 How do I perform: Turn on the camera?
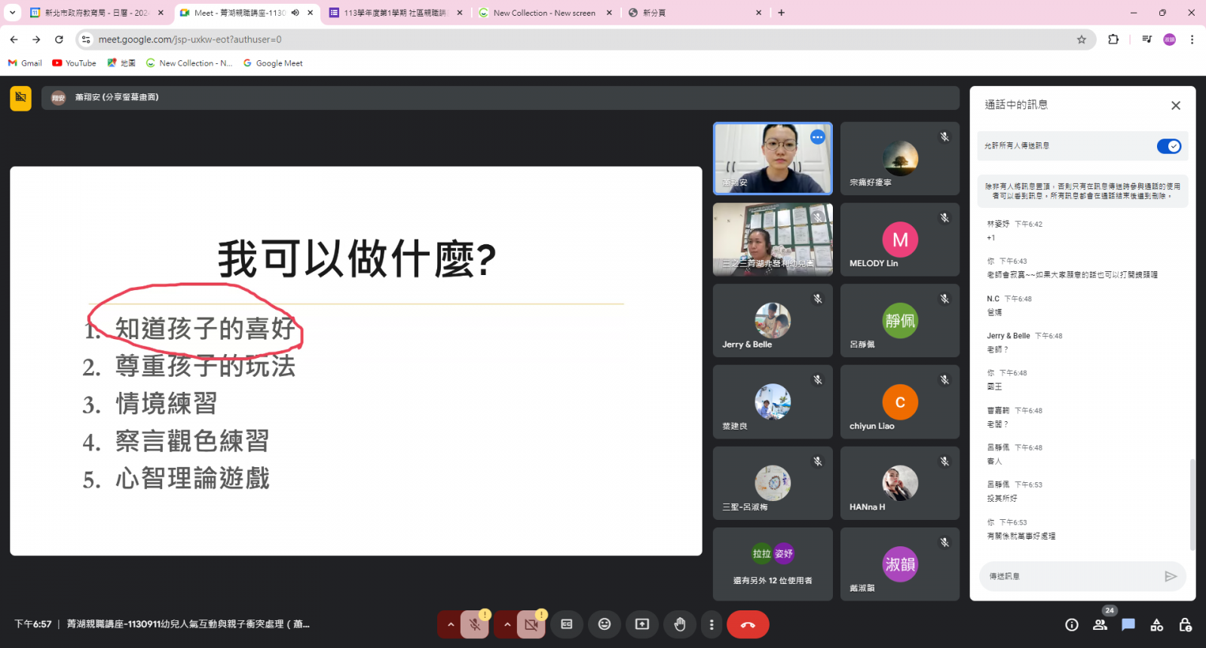(x=531, y=624)
